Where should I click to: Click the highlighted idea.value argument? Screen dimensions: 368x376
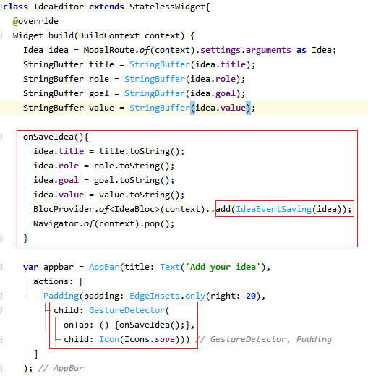pyautogui.click(x=221, y=108)
